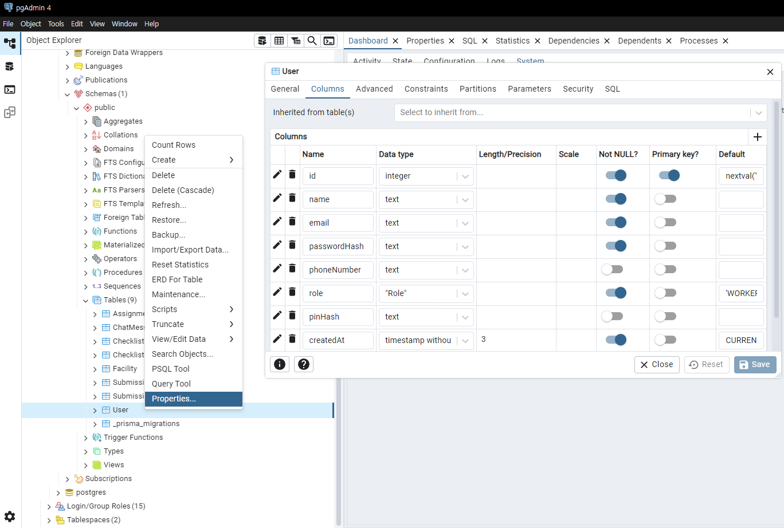
Task: Toggle Not NULL for email column
Action: [x=616, y=222]
